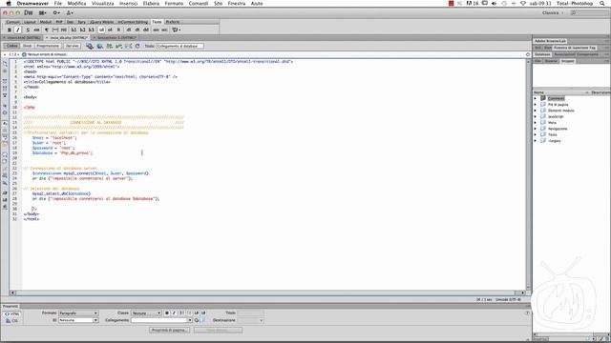Click Preview in browser globe icon
611x343 pixels.
coord(99,46)
